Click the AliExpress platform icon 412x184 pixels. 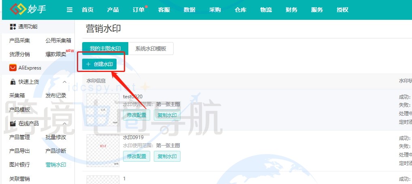13,68
